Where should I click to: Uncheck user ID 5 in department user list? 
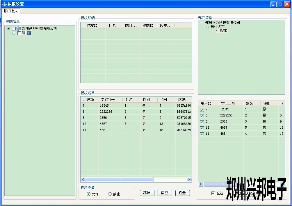(x=202, y=116)
